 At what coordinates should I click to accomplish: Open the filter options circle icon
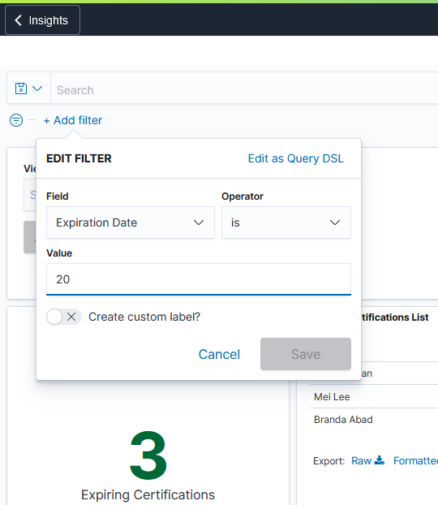(x=16, y=120)
